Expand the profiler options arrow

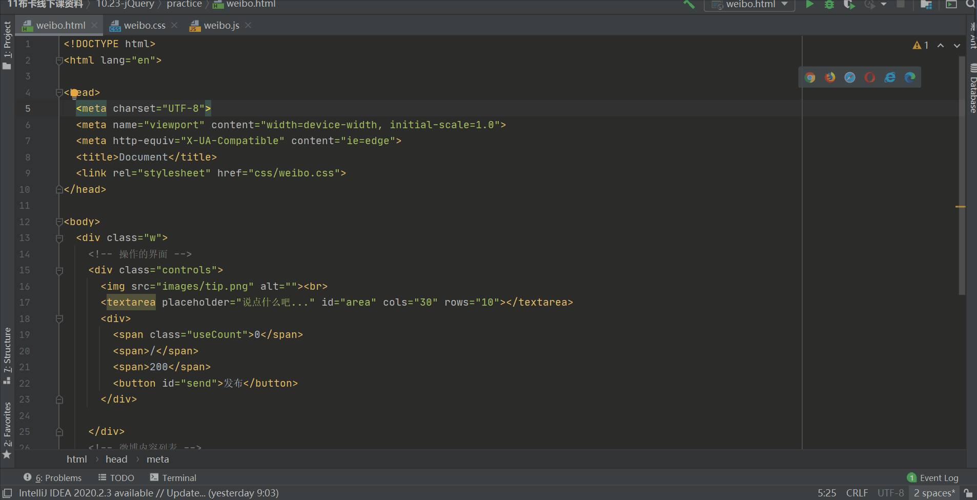click(884, 4)
